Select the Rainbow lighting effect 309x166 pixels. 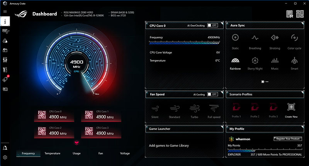coord(235,64)
